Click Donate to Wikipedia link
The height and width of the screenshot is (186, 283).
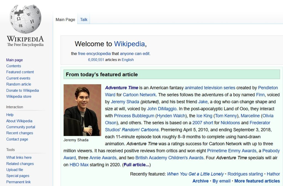click(22, 91)
